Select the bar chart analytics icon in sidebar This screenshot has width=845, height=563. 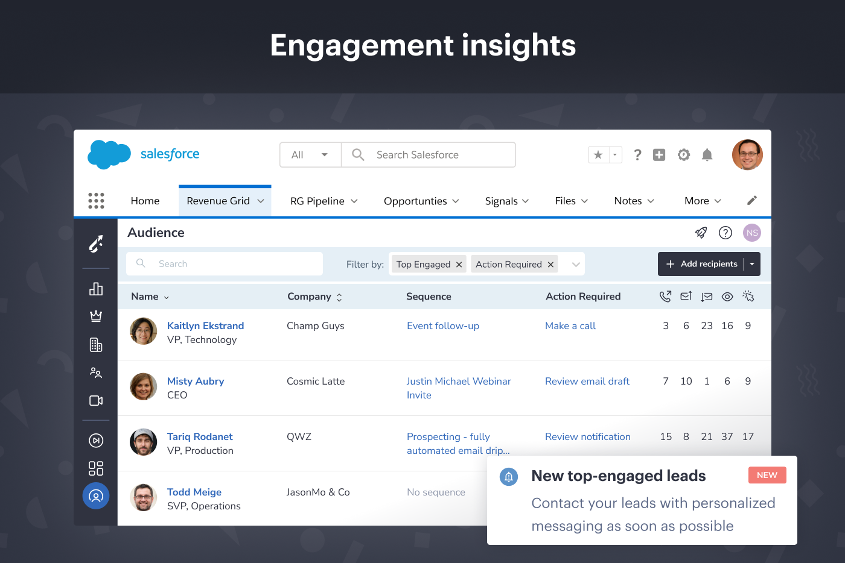click(96, 289)
